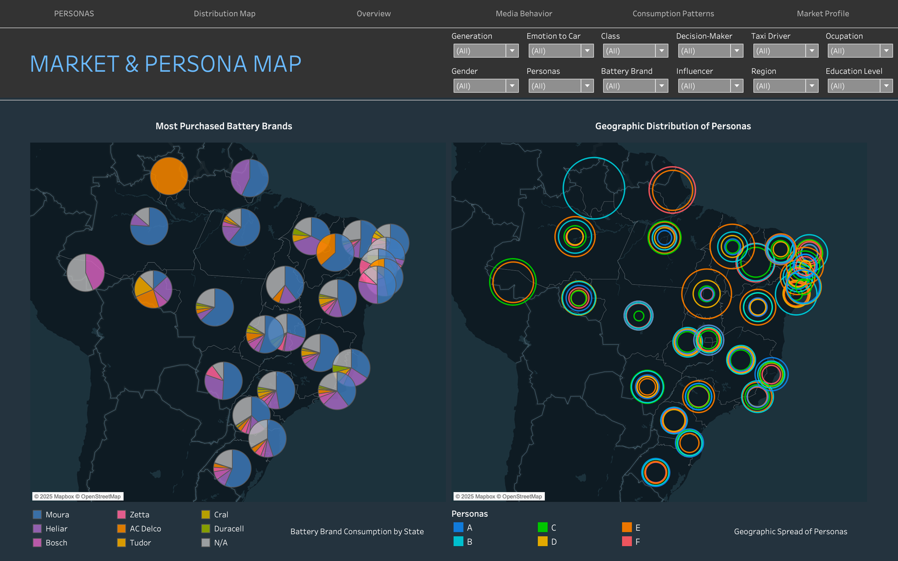Open the Consumption Patterns tab
Screen dimensions: 898x561
pos(673,13)
